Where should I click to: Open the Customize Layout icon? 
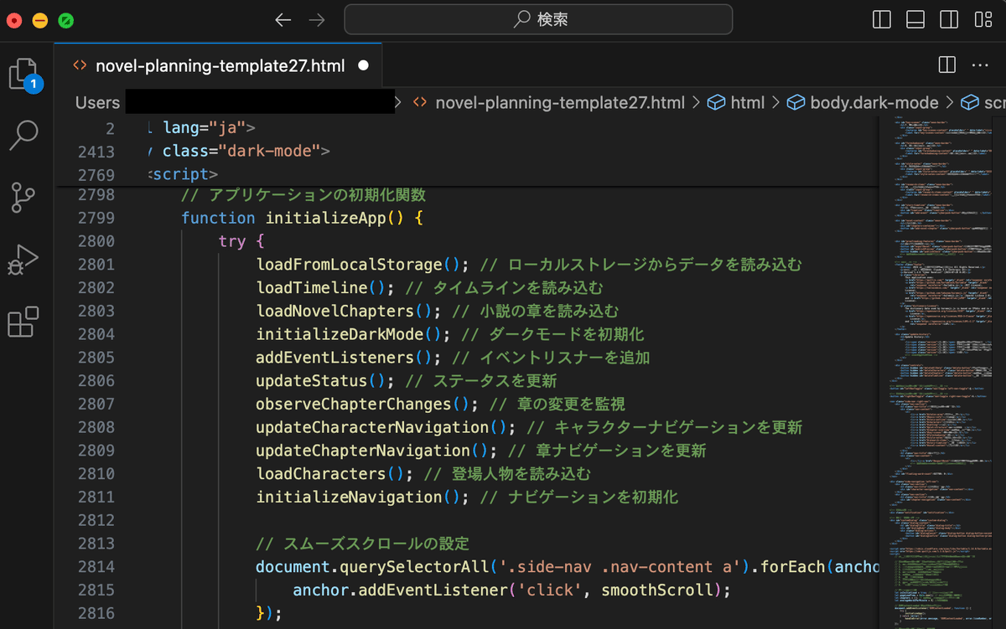983,19
